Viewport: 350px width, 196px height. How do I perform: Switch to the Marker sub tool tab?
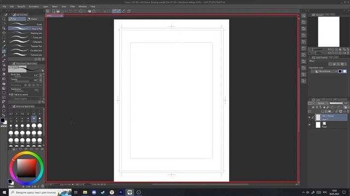pyautogui.click(x=35, y=19)
